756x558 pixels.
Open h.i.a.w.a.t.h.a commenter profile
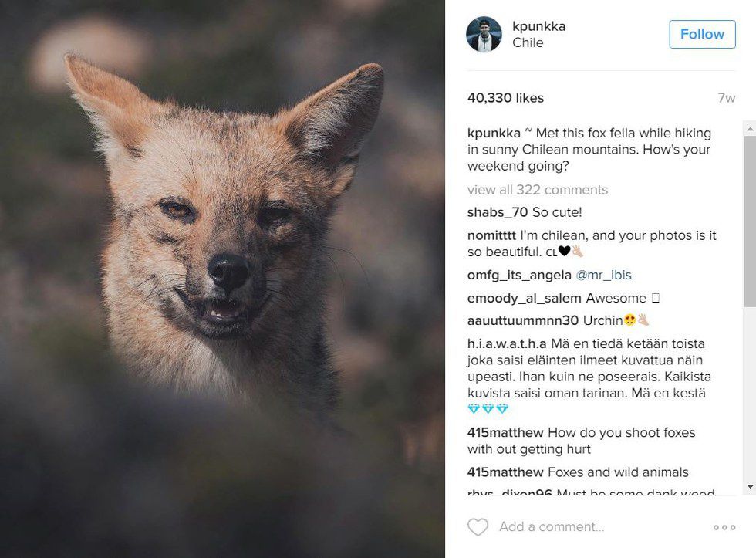click(507, 343)
